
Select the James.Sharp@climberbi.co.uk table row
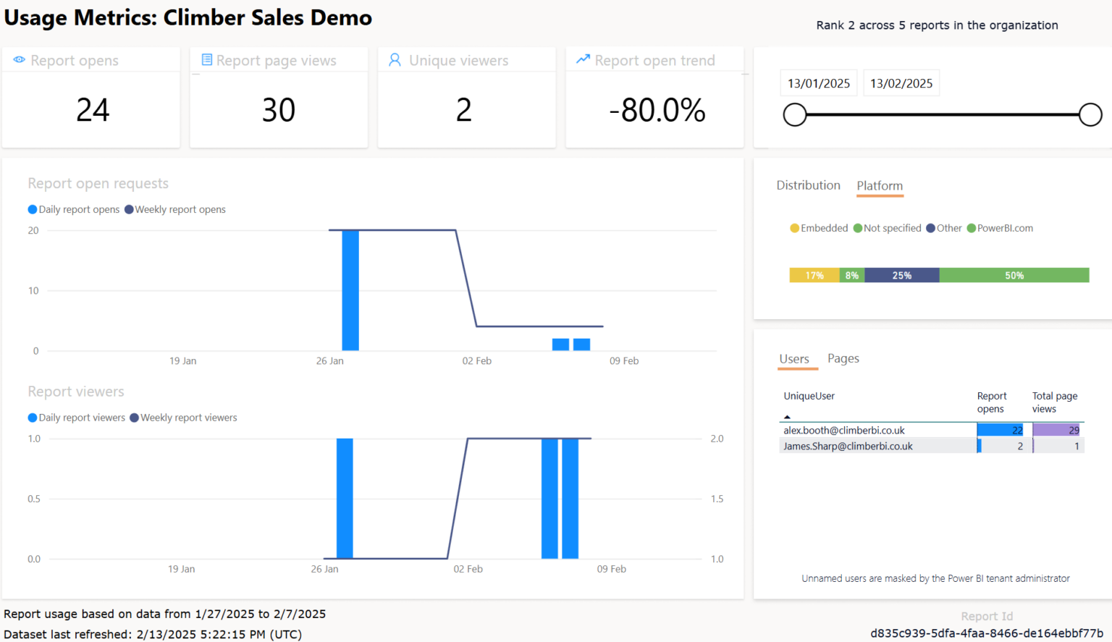848,446
